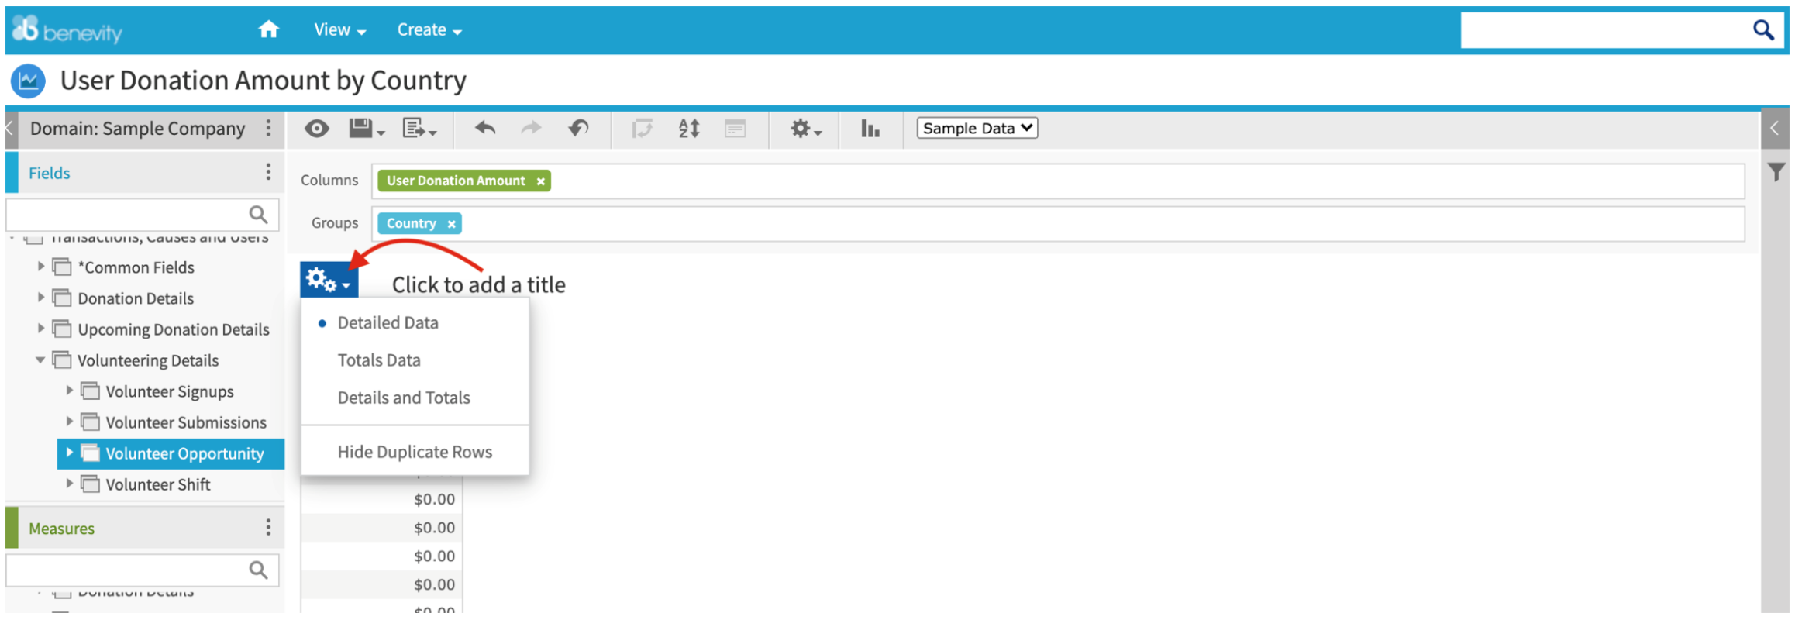Click the filter funnel icon
The width and height of the screenshot is (1795, 620).
(x=1776, y=171)
